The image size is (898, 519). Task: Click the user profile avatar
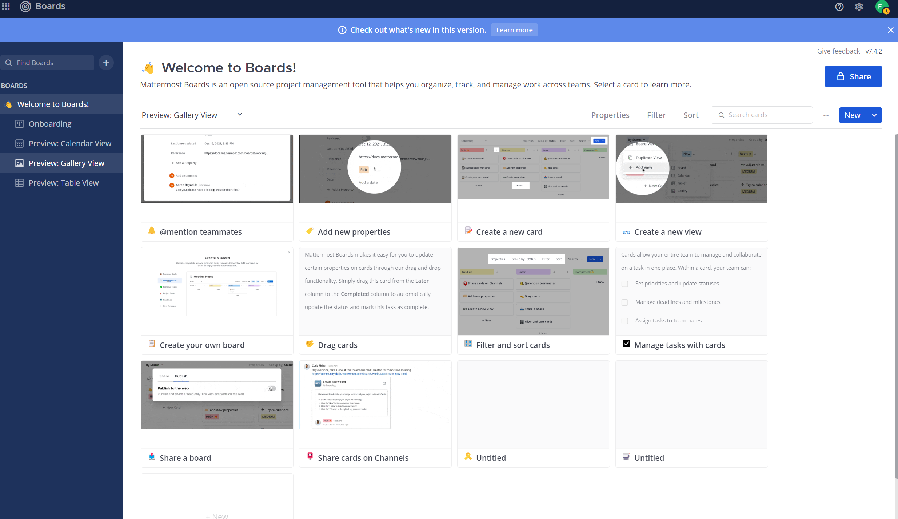pos(881,7)
